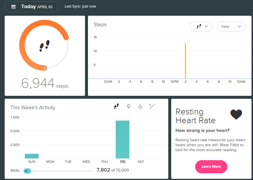Viewport: 253px width, 180px height.
Task: Switch weekly activity to calories flame icon
Action: 140,106
